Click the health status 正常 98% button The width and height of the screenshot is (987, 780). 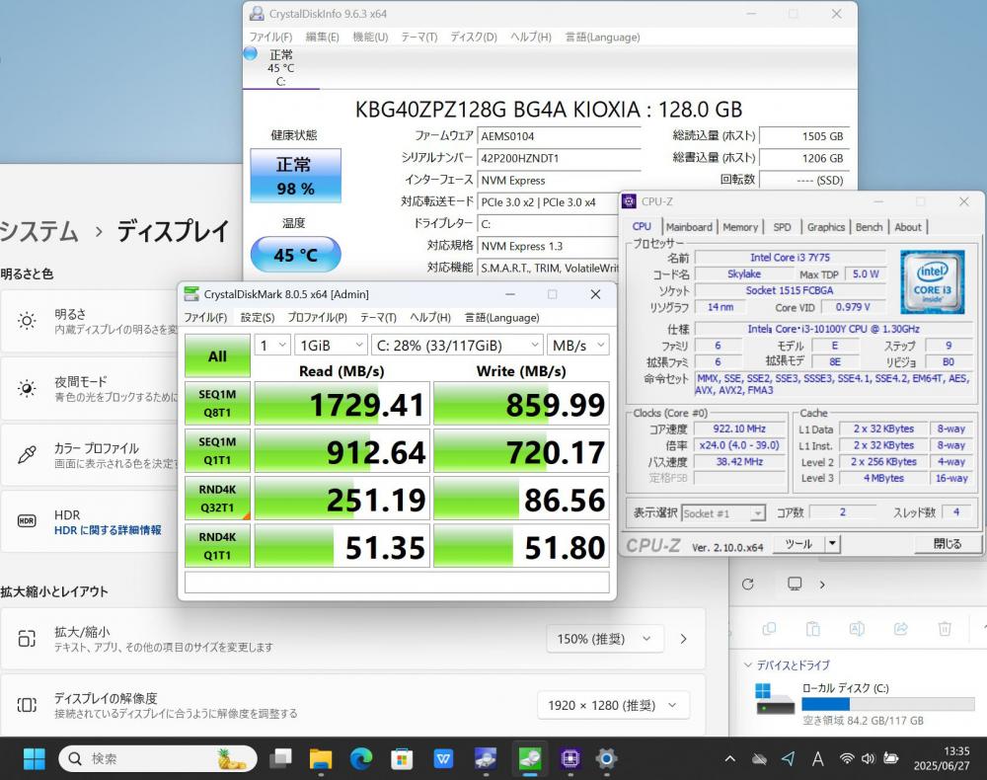click(x=296, y=176)
